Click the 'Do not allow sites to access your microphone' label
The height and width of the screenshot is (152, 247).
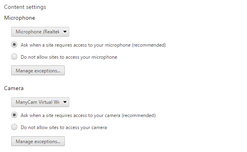point(69,57)
